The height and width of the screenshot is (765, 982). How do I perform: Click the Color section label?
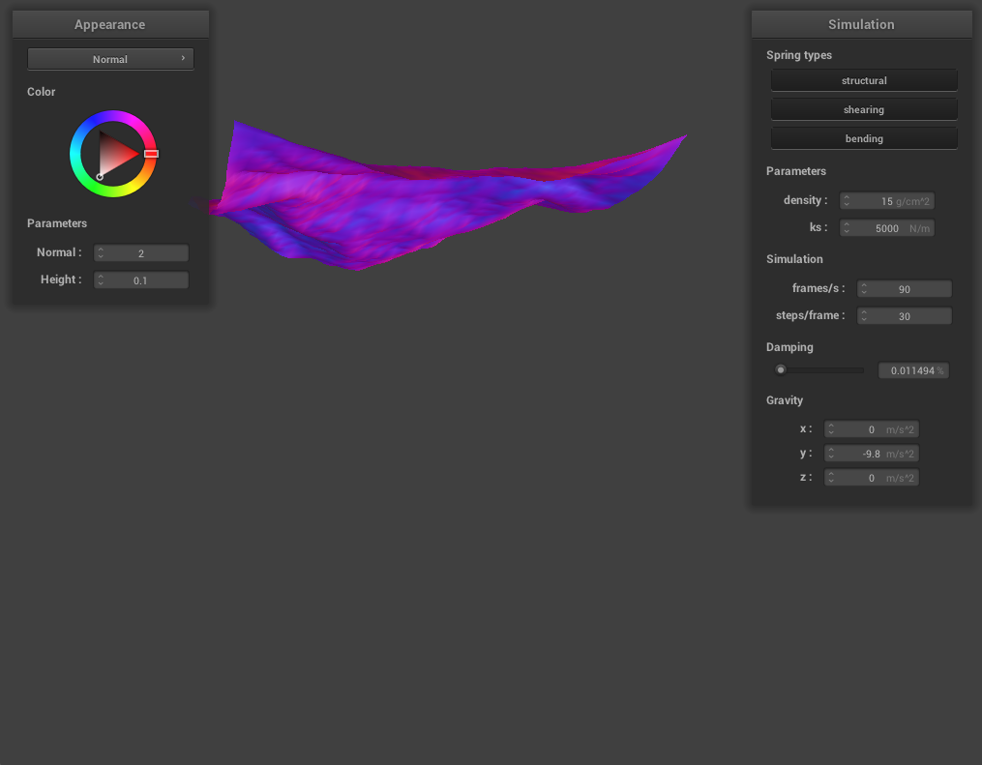(42, 92)
